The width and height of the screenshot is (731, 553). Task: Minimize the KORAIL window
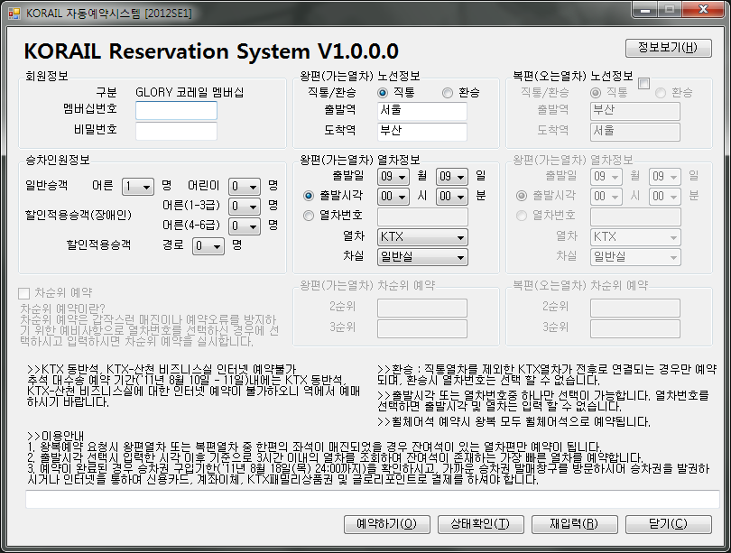[645, 10]
